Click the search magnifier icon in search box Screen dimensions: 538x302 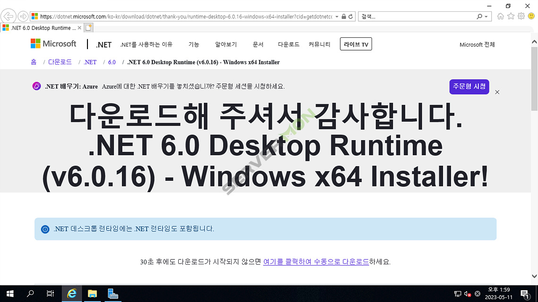[x=479, y=17]
